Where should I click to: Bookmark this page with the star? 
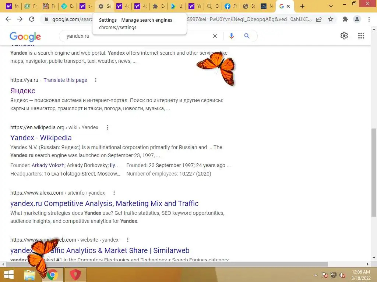coord(331,19)
